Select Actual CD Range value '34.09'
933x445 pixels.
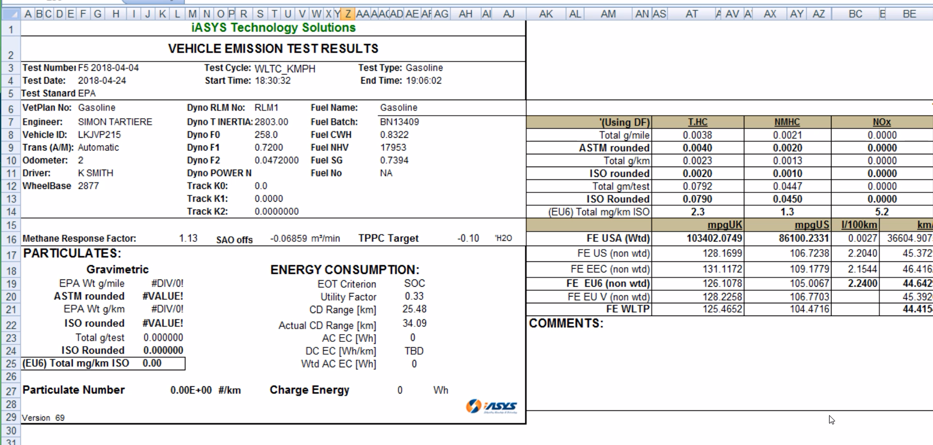[x=414, y=323]
